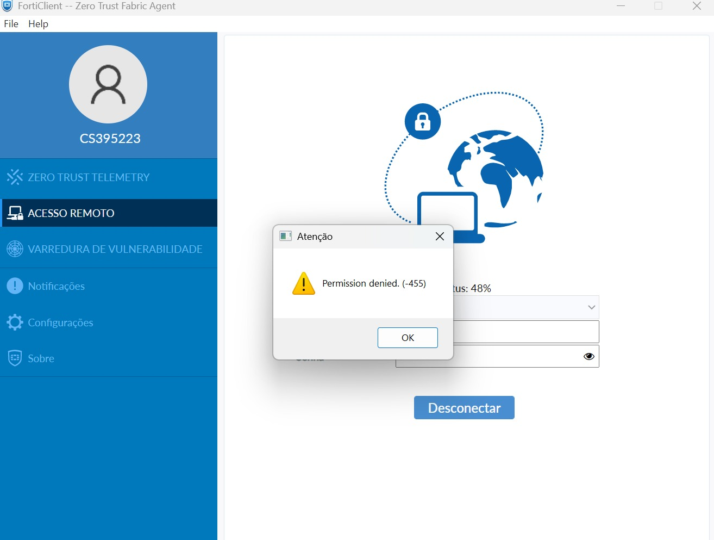The height and width of the screenshot is (540, 714).
Task: Close the FortiClient window
Action: click(x=697, y=6)
